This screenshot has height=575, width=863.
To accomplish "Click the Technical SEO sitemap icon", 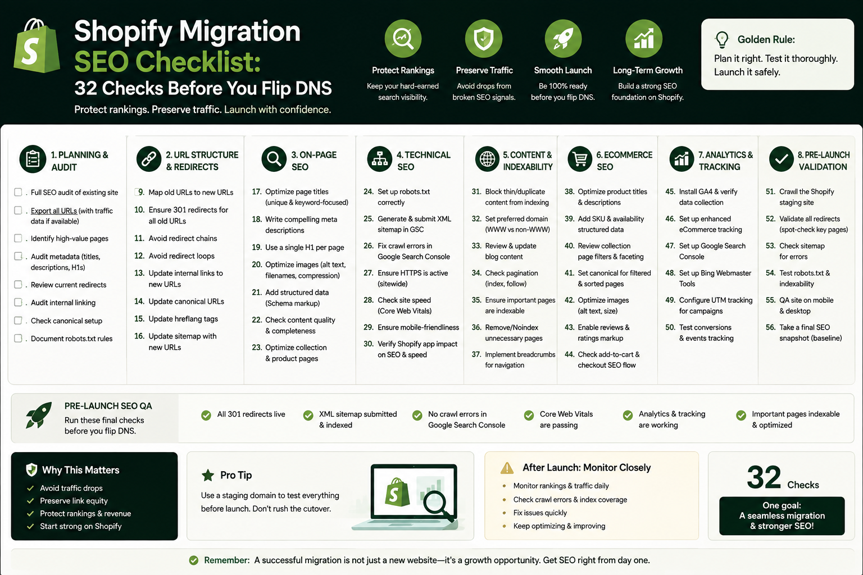I will coord(380,159).
